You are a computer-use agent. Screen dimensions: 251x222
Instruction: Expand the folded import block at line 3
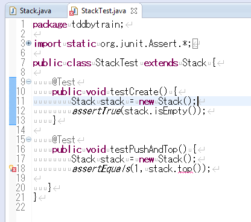[x=29, y=43]
